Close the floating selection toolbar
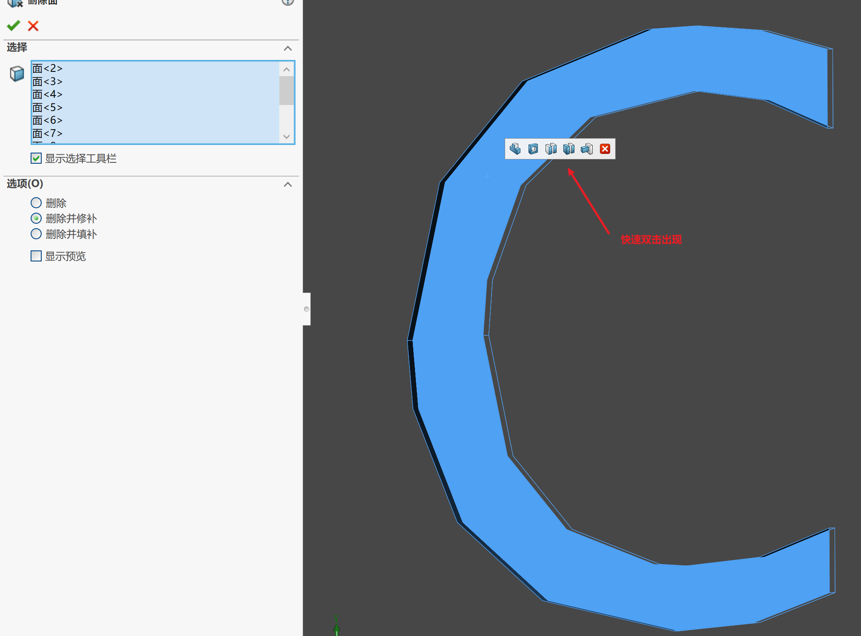This screenshot has height=636, width=861. point(605,149)
